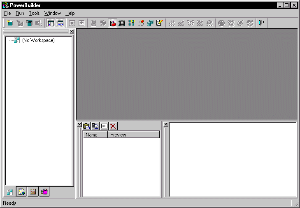Click the Rename clip icon
The width and height of the screenshot is (300, 208).
click(104, 126)
